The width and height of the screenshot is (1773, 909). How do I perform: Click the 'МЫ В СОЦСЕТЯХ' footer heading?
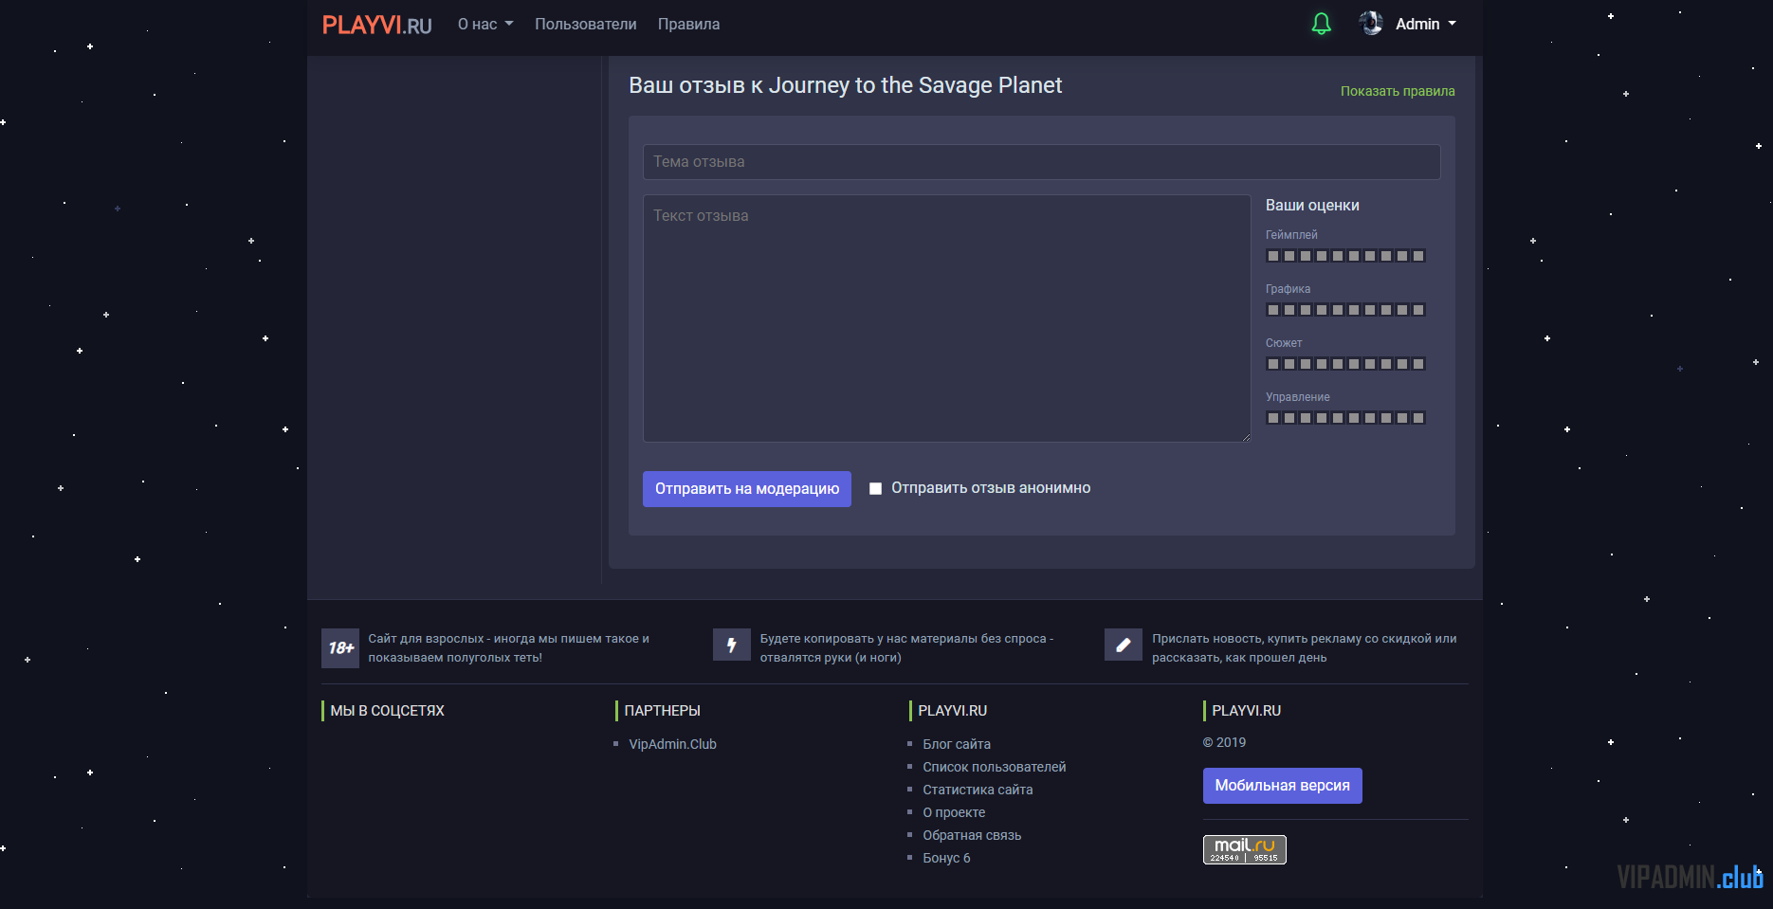tap(387, 711)
